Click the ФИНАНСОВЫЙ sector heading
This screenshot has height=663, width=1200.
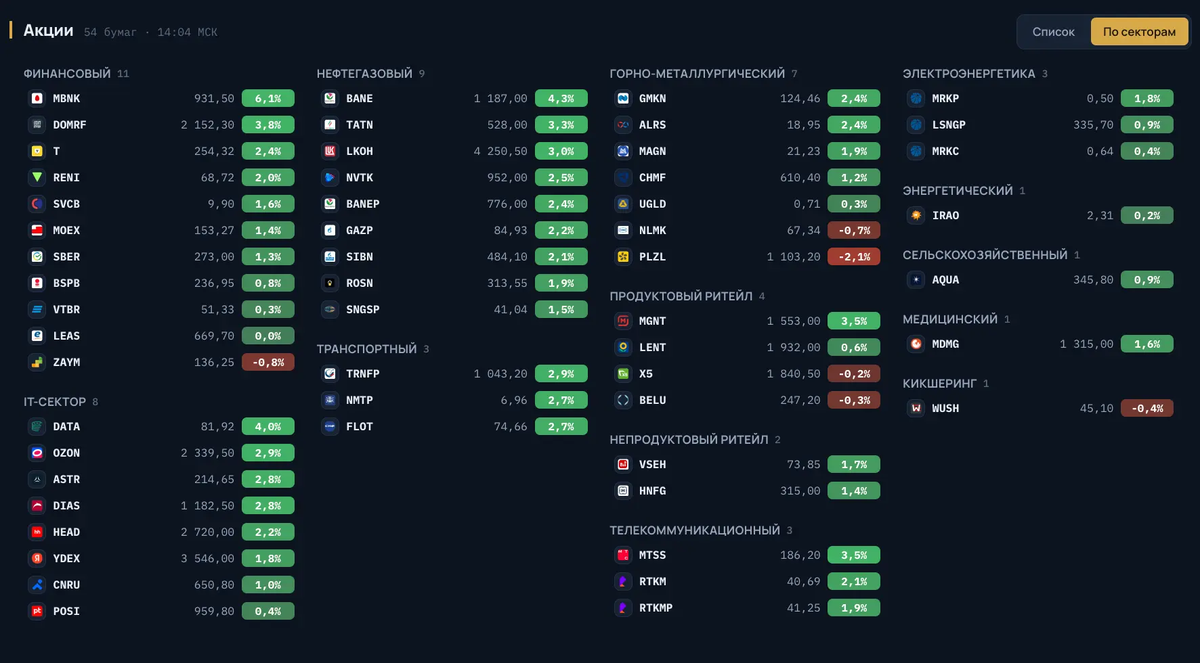coord(67,74)
